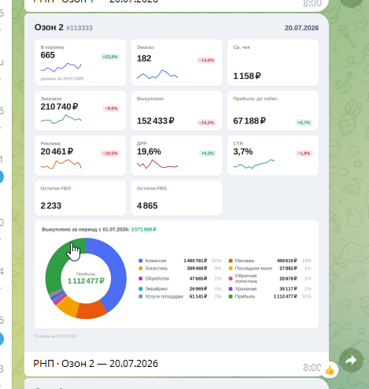Click the green period total beside Выкуплено за период
This screenshot has height=389, width=369.
point(144,229)
